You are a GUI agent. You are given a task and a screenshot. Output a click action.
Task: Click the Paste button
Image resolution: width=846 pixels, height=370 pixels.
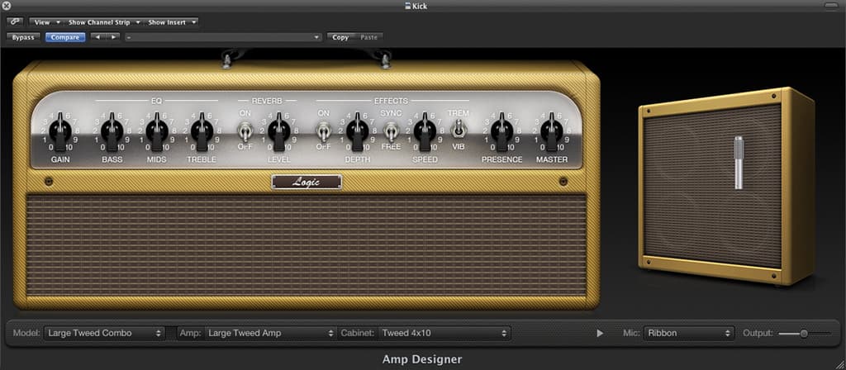369,37
